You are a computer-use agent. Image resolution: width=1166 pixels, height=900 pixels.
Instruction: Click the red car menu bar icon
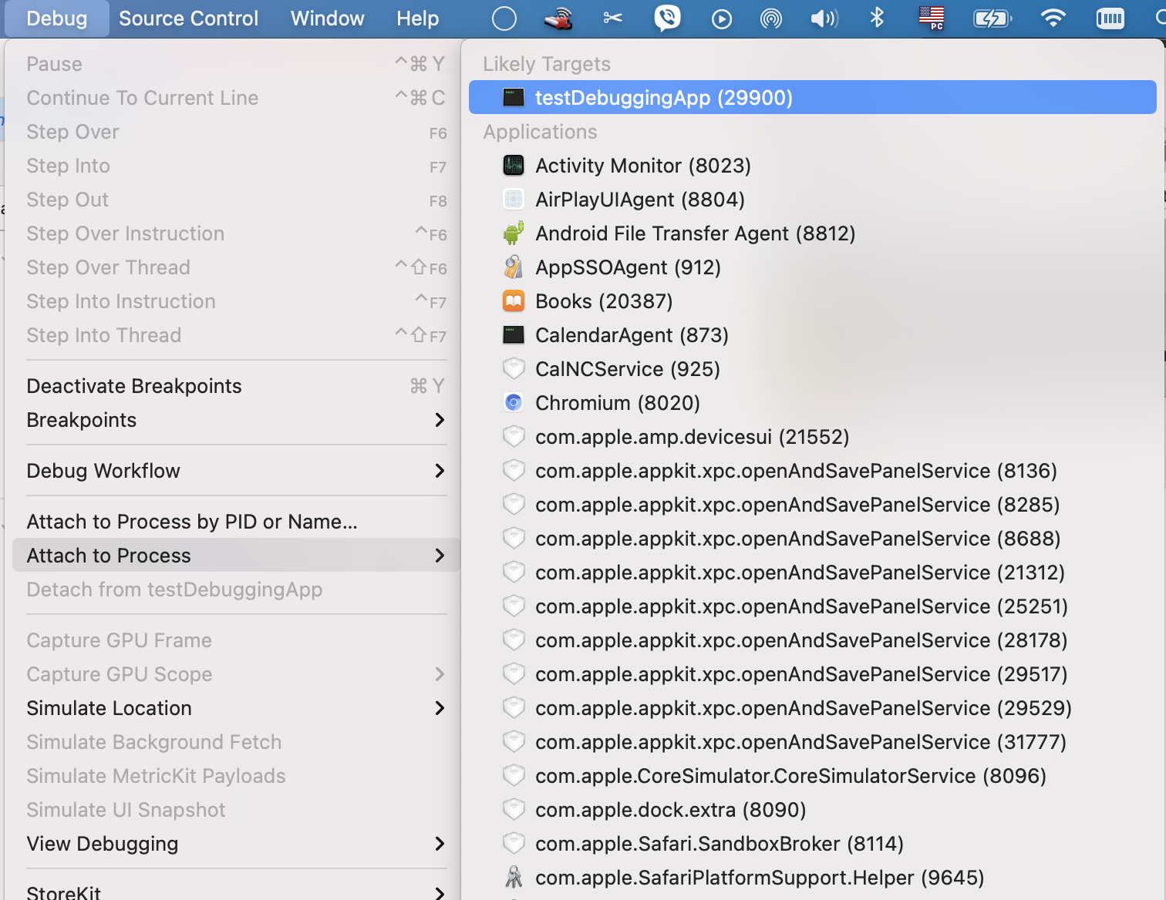(558, 18)
